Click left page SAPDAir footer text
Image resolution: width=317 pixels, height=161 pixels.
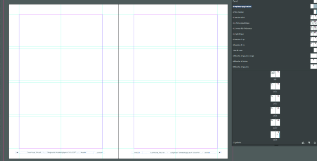click(99, 153)
